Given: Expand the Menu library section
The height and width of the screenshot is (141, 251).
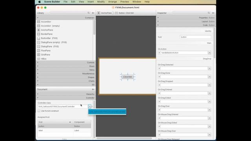Looking at the screenshot, I should 65,70.
